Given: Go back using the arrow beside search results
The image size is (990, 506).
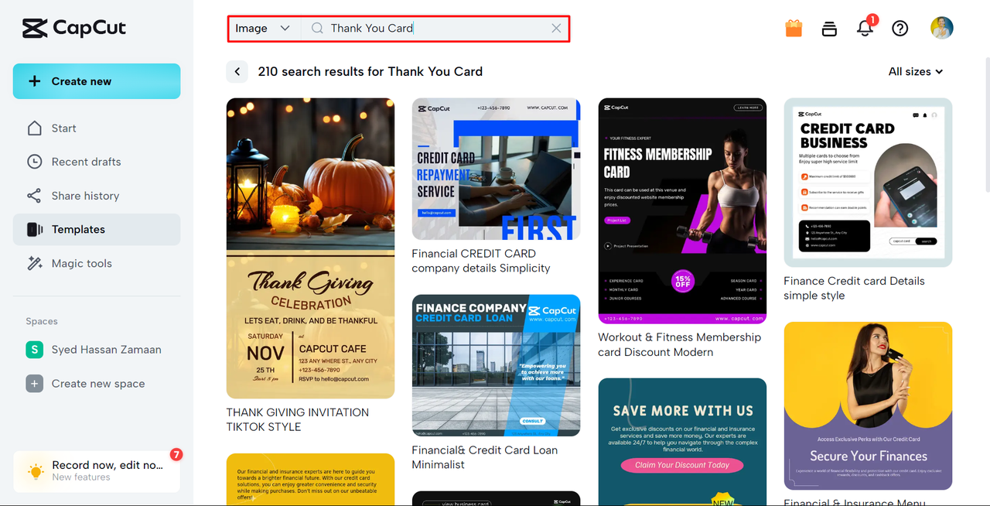Looking at the screenshot, I should click(x=237, y=71).
